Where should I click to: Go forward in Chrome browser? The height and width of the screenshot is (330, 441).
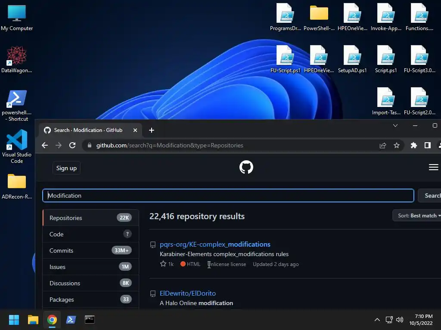click(x=59, y=145)
